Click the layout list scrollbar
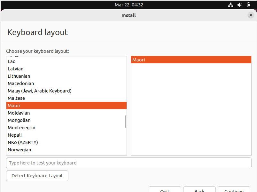 tap(125, 122)
